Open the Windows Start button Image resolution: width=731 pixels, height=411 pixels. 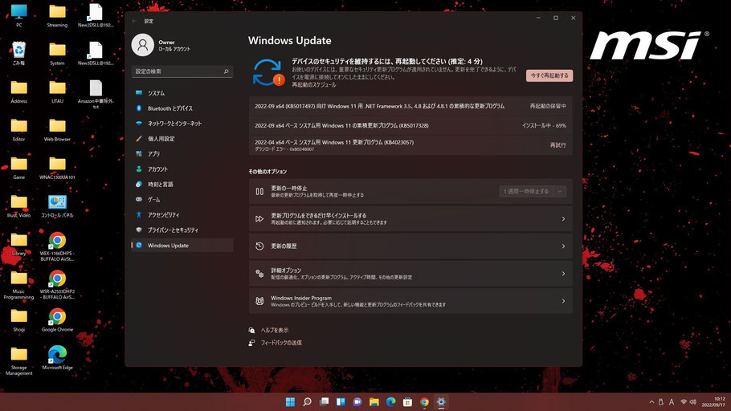[290, 401]
